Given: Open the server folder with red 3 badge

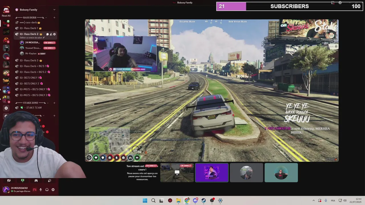Looking at the screenshot, I should 6,100.
